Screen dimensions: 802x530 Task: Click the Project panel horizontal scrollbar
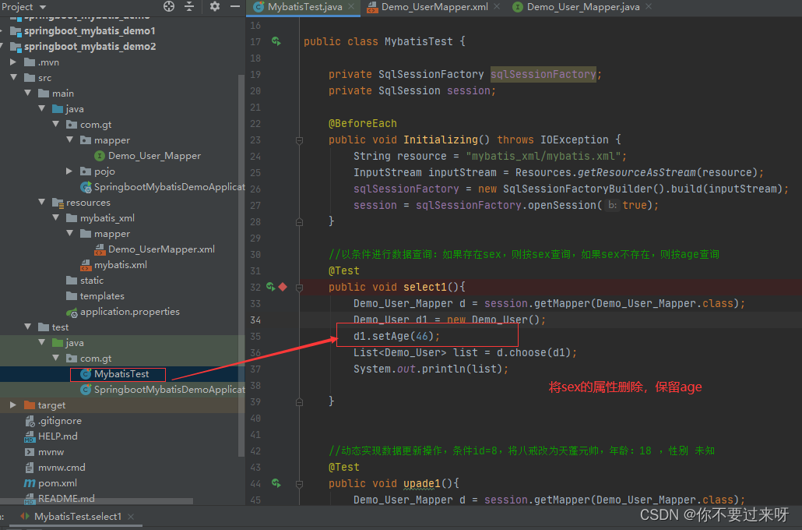coord(97,501)
